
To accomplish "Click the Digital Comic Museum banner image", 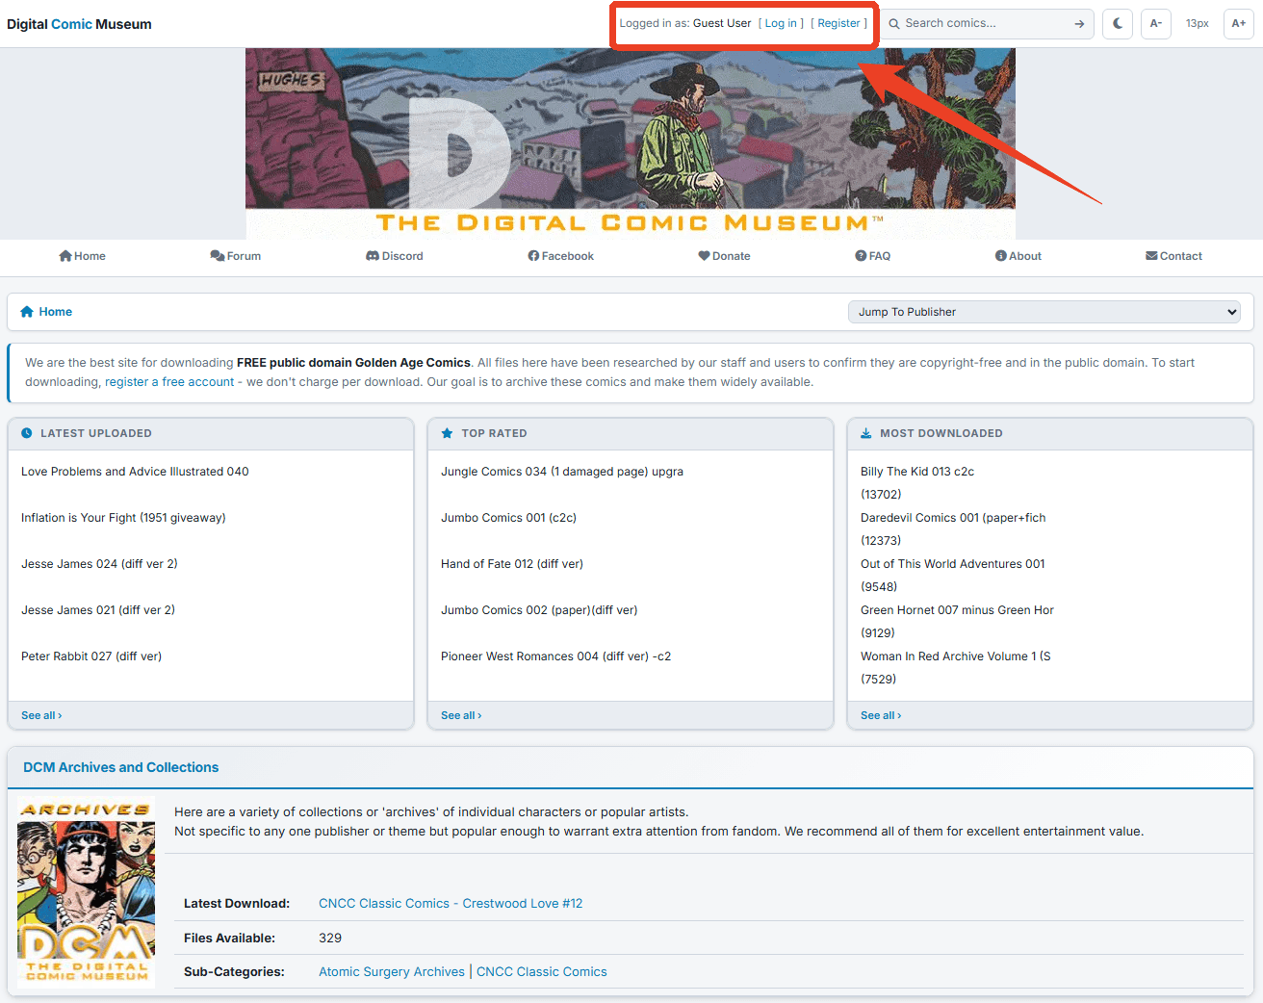I will 631,143.
